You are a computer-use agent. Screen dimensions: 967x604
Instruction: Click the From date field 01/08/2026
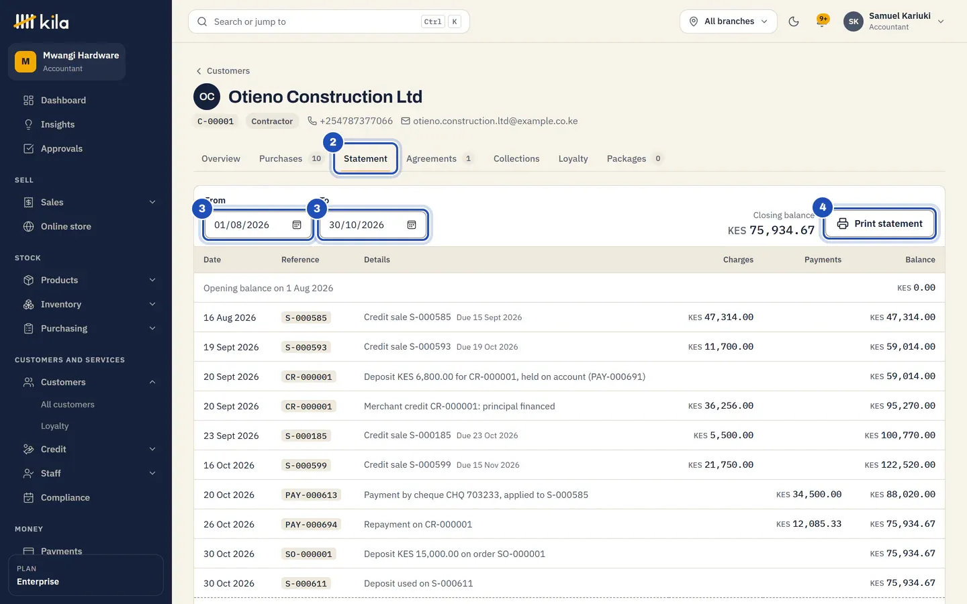tap(259, 225)
